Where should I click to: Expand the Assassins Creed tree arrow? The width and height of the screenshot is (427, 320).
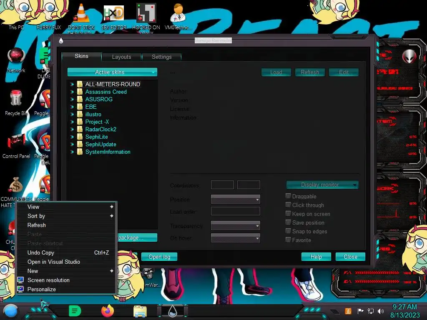72,92
